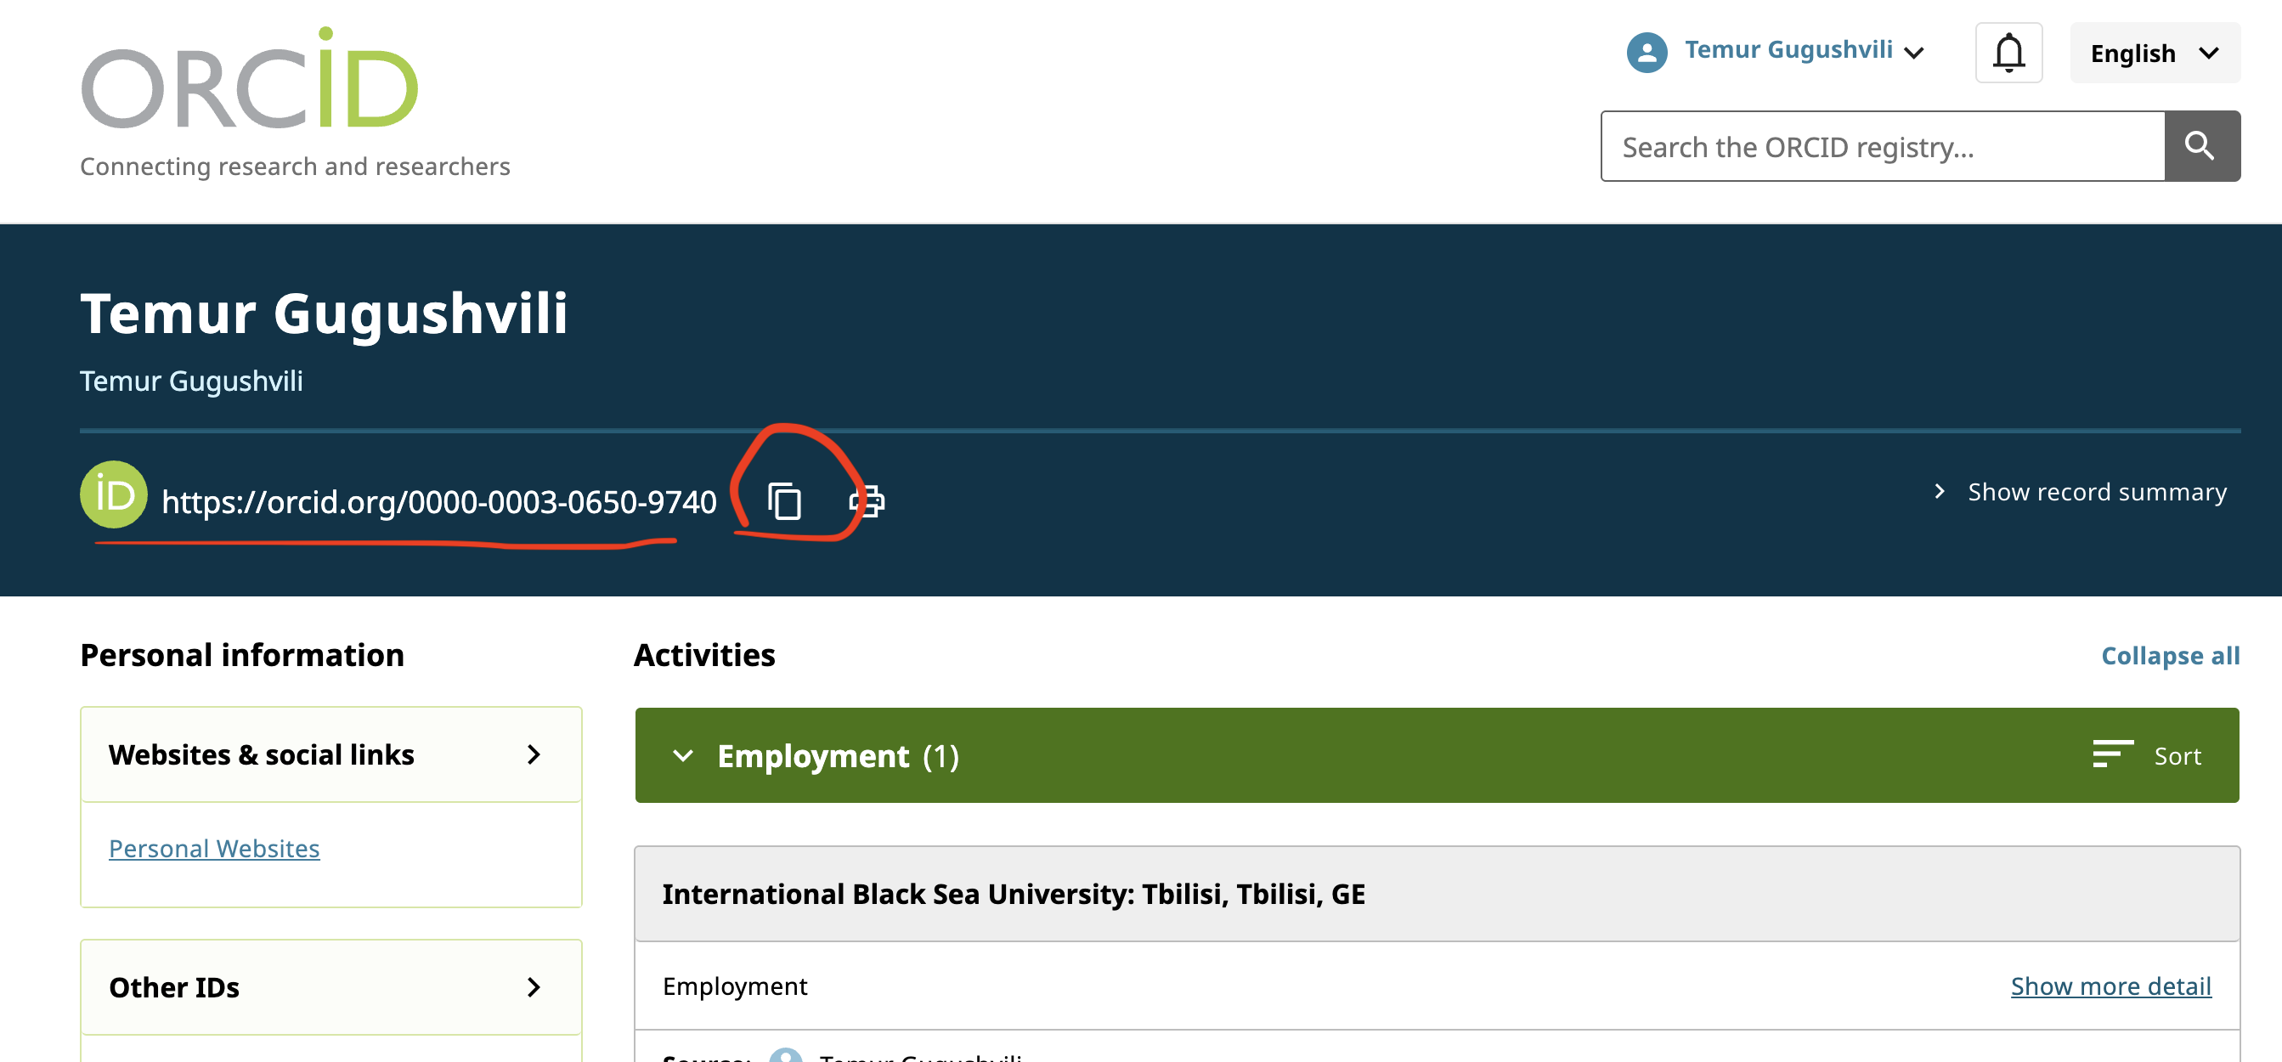Screen dimensions: 2282x1062
Task: Copy the ORCID iD URL to clipboard
Action: point(784,501)
